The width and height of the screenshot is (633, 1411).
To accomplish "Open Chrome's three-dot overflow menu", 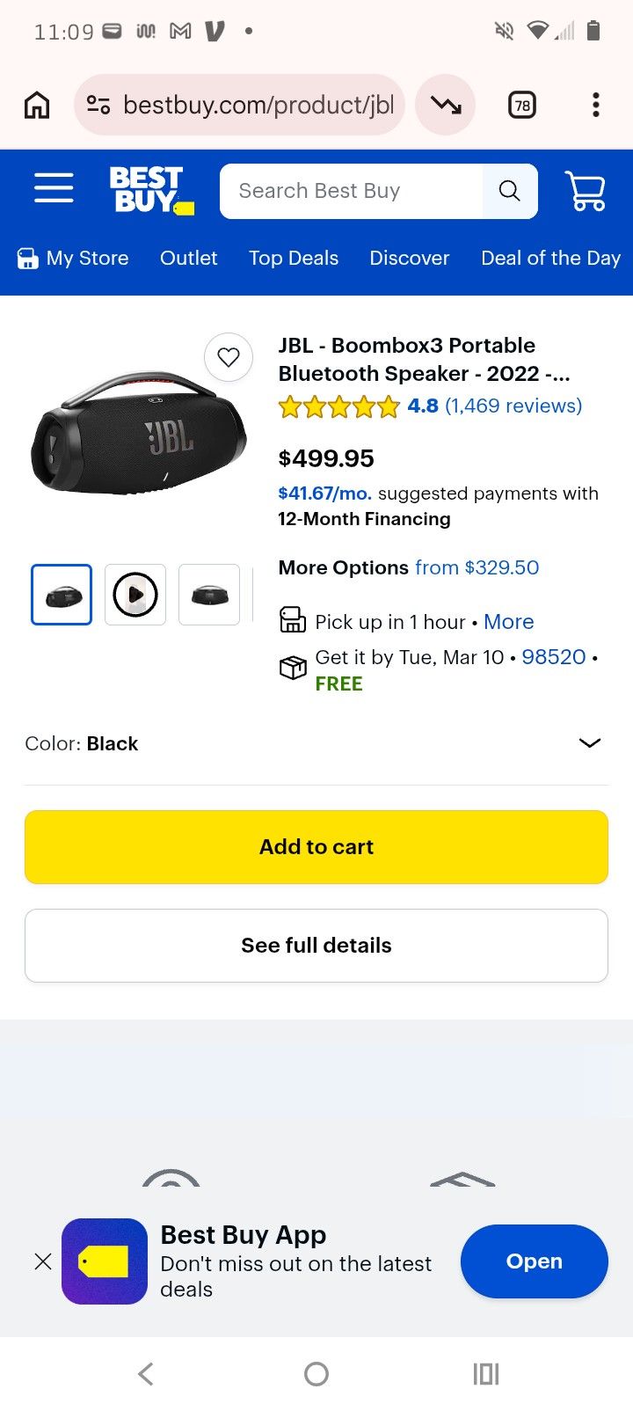I will click(596, 106).
